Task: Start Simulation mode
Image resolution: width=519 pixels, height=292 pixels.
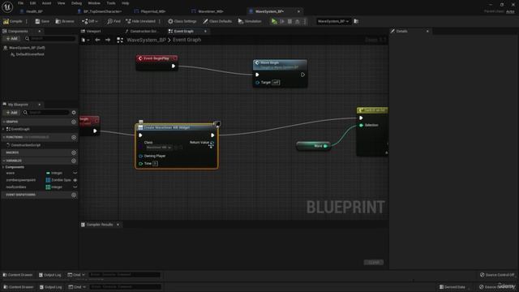Action: (x=250, y=21)
